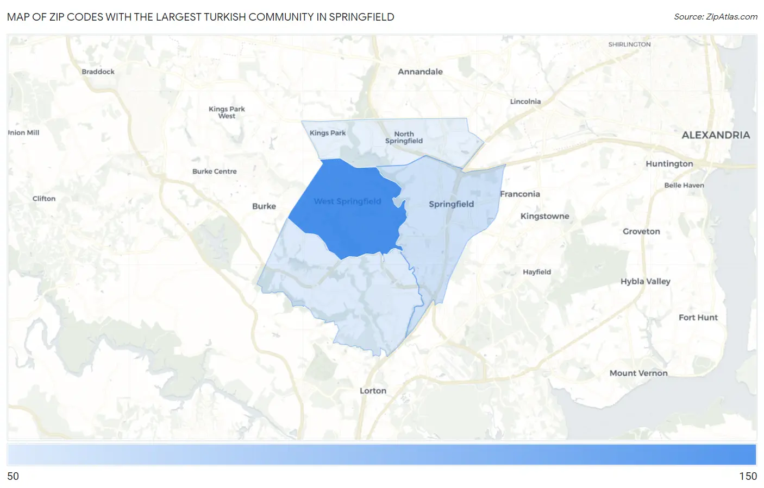
Task: Click the Annandale place label
Action: point(420,72)
